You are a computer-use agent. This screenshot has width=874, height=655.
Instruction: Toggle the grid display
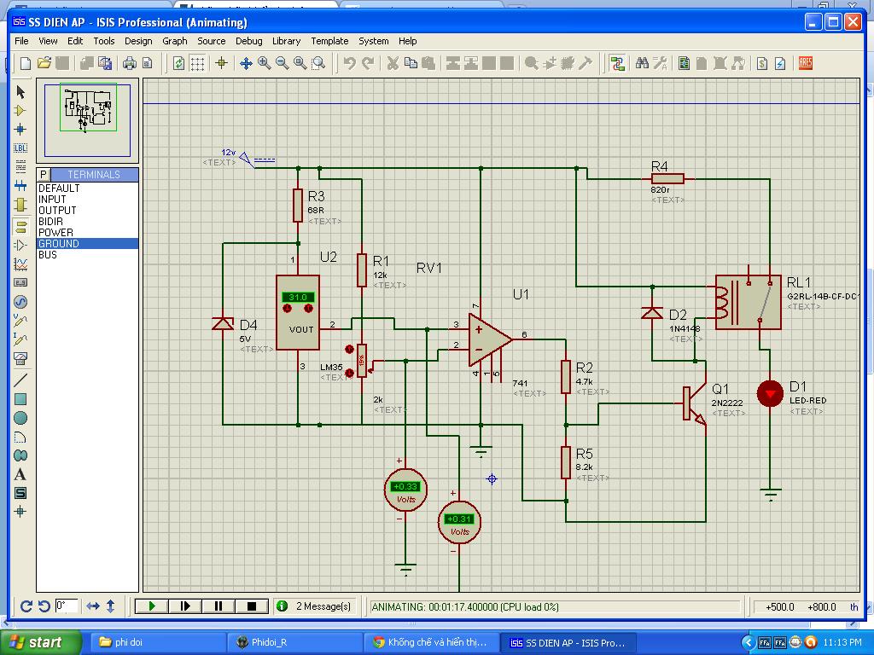pos(197,63)
